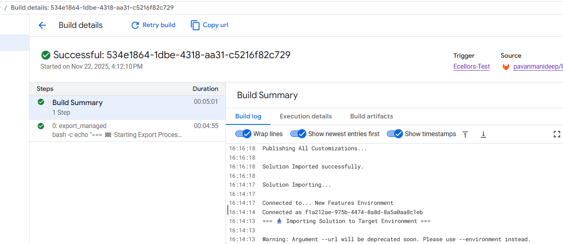Click the log pane resize handle
Image resolution: width=563 pixels, height=244 pixels.
pyautogui.click(x=228, y=210)
